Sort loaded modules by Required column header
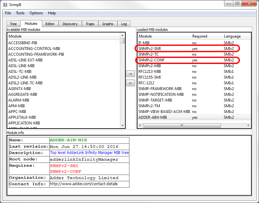259x203 pixels. click(x=207, y=36)
